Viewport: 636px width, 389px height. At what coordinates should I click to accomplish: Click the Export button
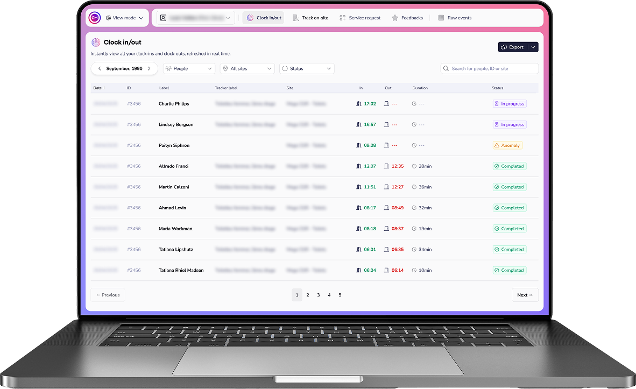513,47
